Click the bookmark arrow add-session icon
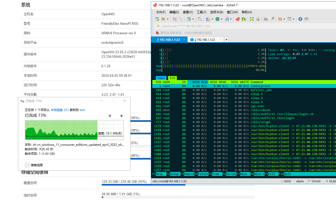Viewport: 336px width, 200px height. click(157, 33)
